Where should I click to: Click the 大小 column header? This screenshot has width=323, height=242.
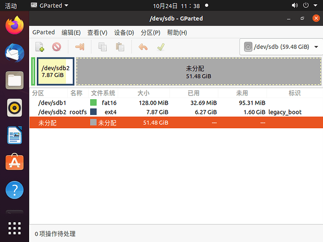(144, 93)
